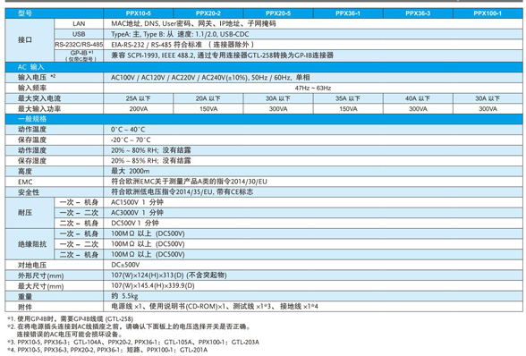This screenshot has width=526, height=356.
Task: Click the AC 输入 section header
Action: pyautogui.click(x=264, y=67)
